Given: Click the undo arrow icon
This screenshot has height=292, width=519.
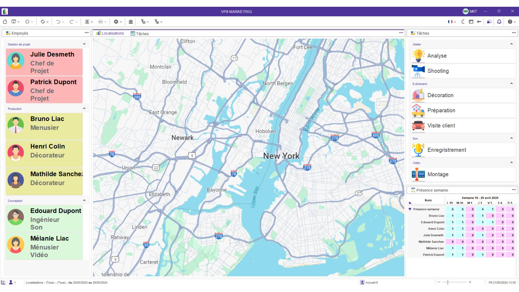Looking at the screenshot, I should [58, 22].
